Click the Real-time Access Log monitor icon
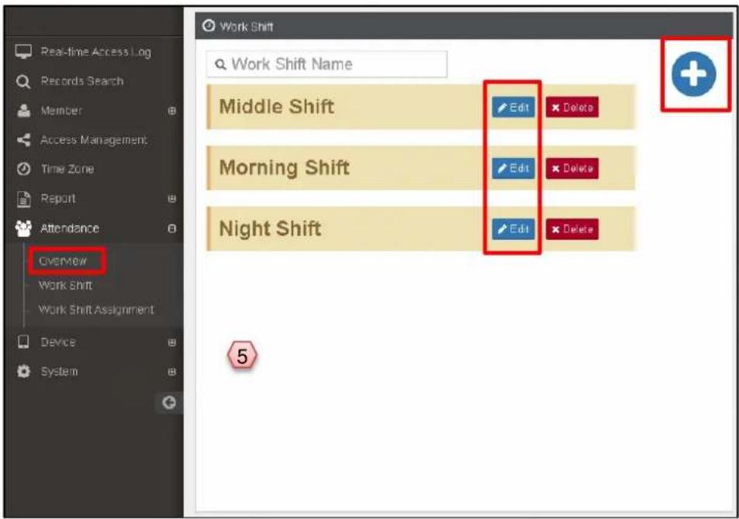 click(x=23, y=51)
